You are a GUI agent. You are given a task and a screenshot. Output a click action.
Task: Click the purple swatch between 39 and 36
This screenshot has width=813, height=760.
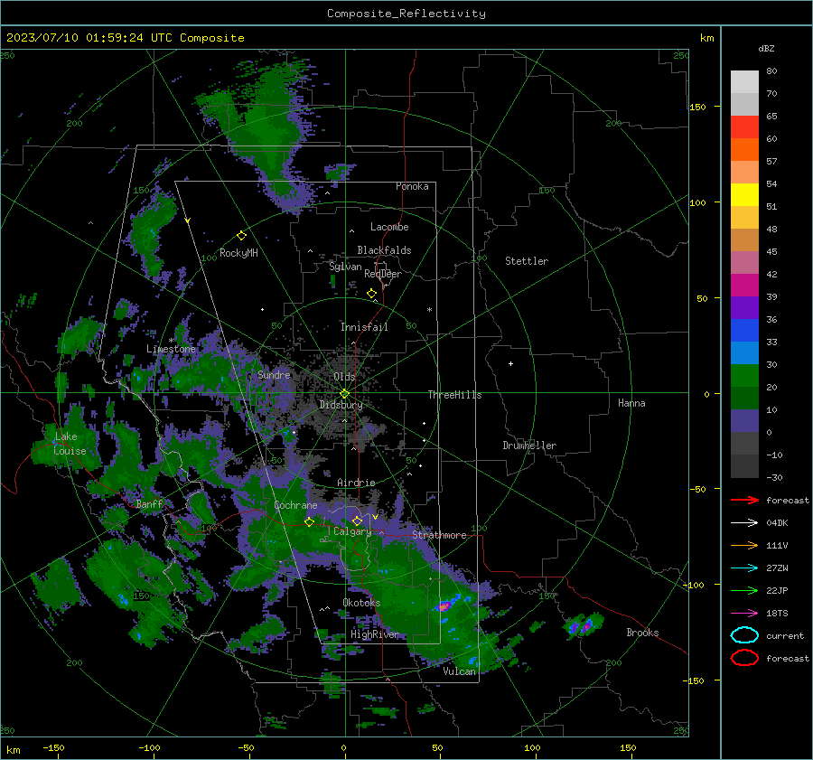pyautogui.click(x=744, y=308)
